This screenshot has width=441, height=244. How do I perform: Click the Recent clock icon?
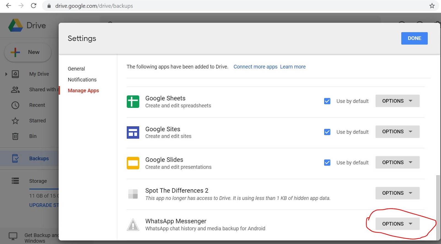[x=15, y=105]
